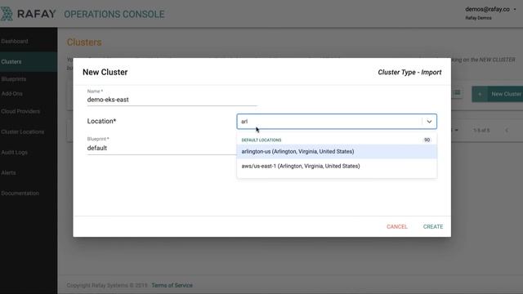This screenshot has height=294, width=523.
Task: Go to Add-Ons sidebar item
Action: point(12,94)
